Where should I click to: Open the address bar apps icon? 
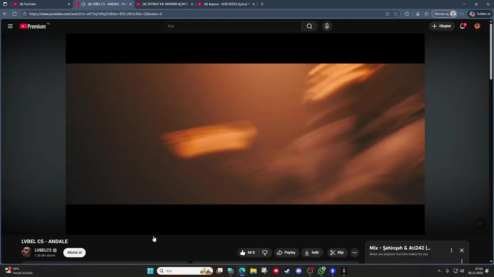click(387, 14)
